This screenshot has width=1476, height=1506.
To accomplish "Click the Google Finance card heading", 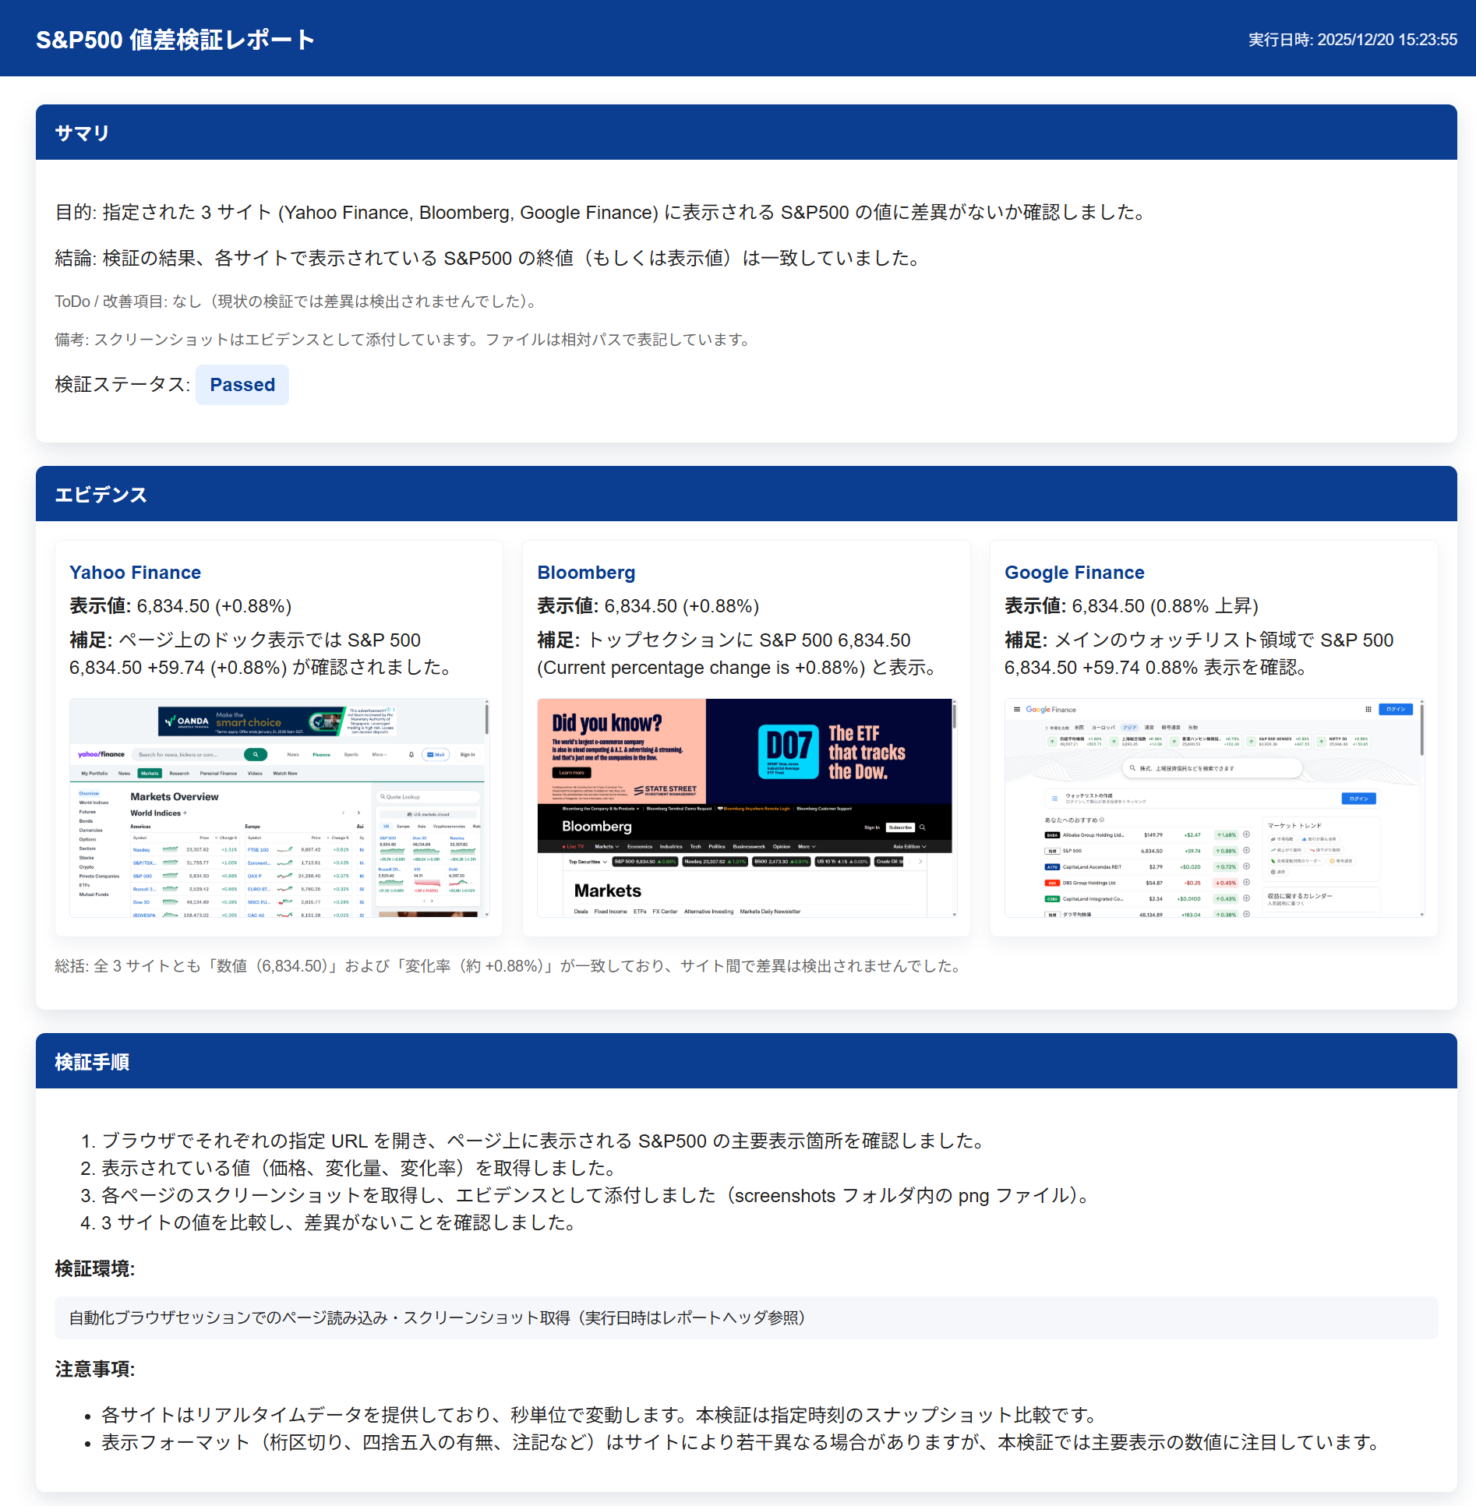I will pyautogui.click(x=1074, y=573).
